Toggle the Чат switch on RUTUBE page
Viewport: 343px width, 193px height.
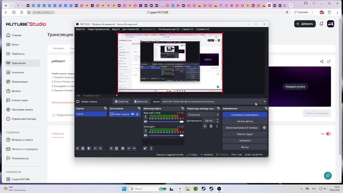[x=328, y=134]
